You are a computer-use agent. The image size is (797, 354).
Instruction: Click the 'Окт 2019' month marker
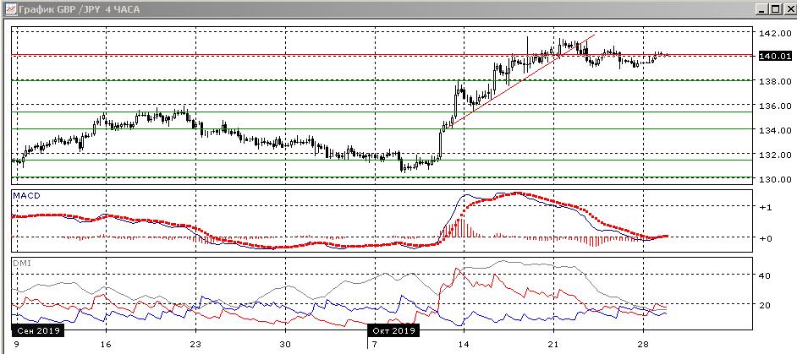pyautogui.click(x=393, y=331)
